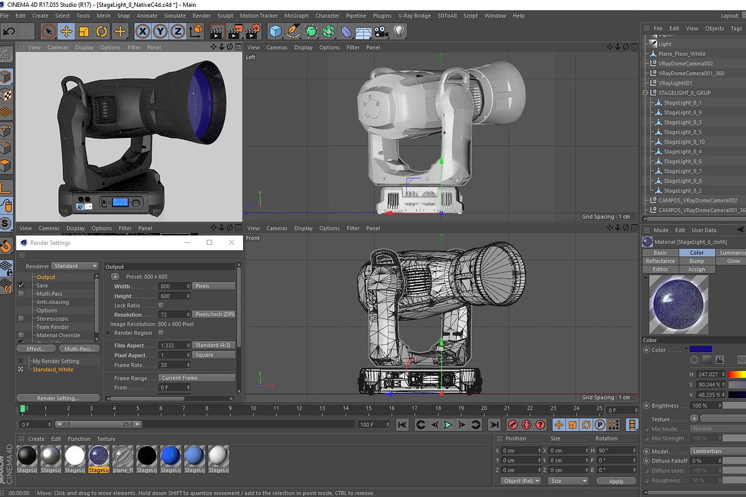Click the green Array modeling icon
Screen dimensions: 746x497
pyautogui.click(x=328, y=31)
